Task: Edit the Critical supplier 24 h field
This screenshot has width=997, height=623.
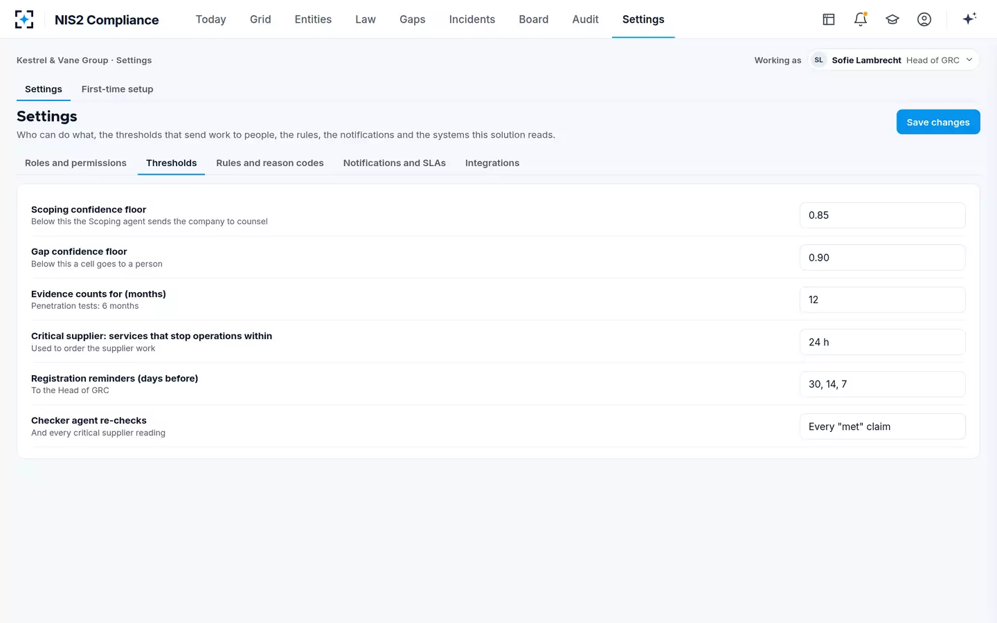Action: pyautogui.click(x=883, y=342)
